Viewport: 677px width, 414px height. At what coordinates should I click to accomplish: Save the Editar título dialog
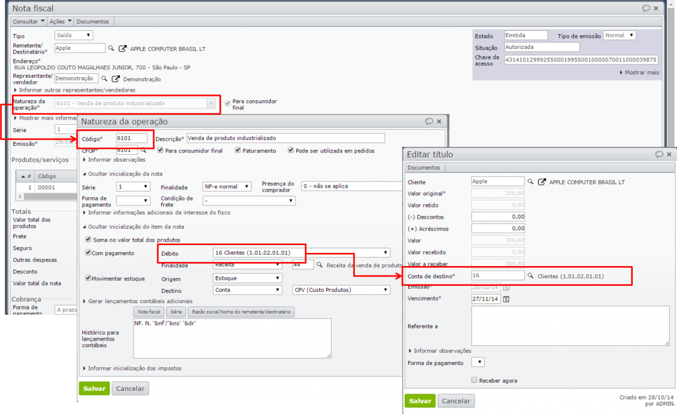(420, 401)
